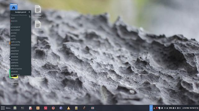
Task: Choose 2to3 from the list
Action: [x=12, y=18]
